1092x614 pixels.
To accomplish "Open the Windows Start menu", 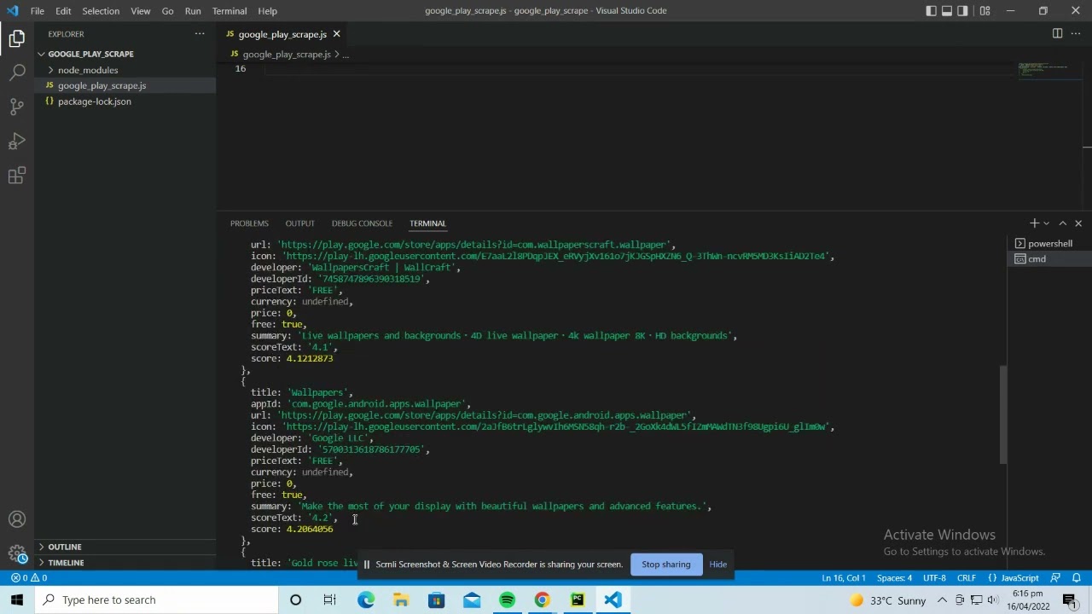I will [x=17, y=600].
